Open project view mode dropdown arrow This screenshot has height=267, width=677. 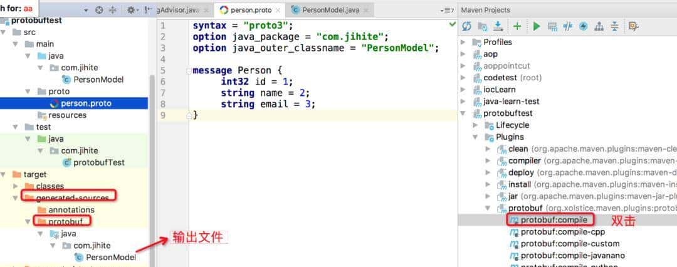[x=86, y=11]
